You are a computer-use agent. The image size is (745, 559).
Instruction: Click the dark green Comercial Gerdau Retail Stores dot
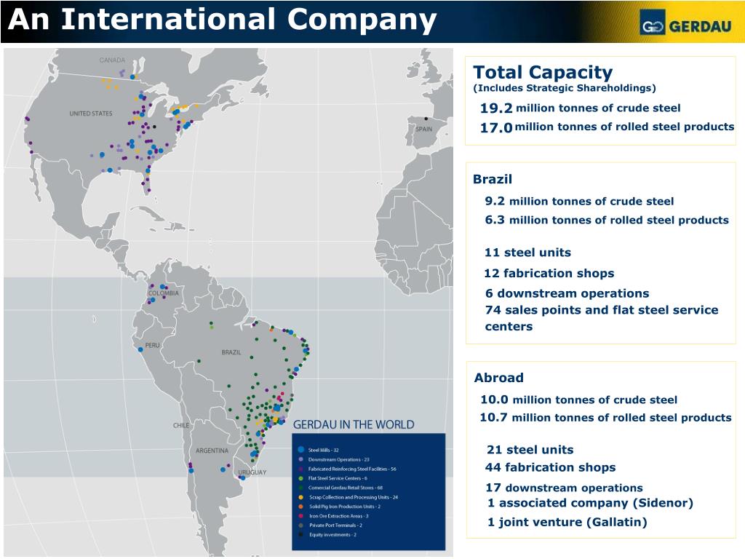(x=300, y=488)
